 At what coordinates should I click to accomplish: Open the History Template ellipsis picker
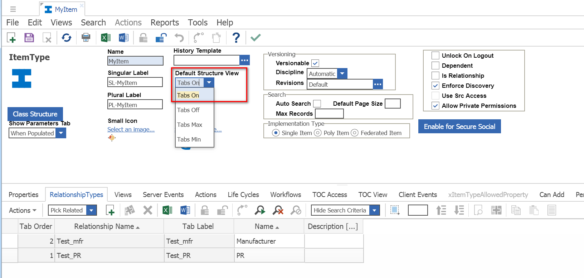pyautogui.click(x=245, y=60)
